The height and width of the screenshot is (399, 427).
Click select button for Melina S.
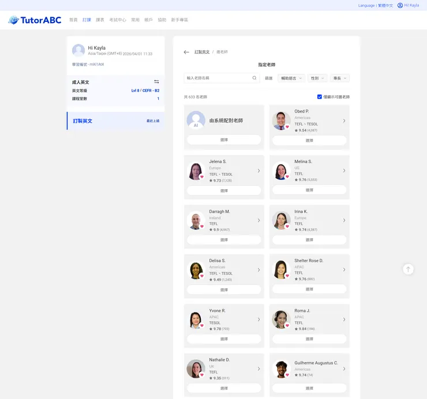[x=309, y=190]
